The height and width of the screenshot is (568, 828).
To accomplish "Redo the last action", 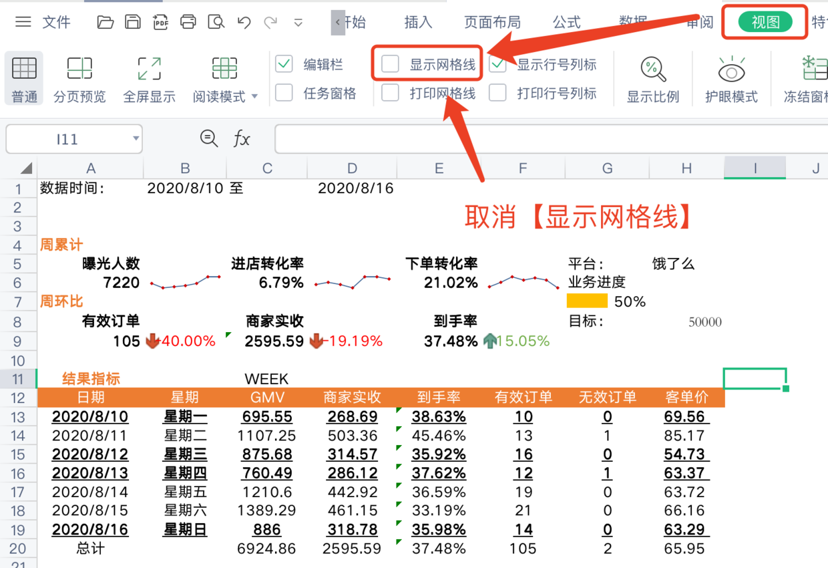I will (x=270, y=22).
